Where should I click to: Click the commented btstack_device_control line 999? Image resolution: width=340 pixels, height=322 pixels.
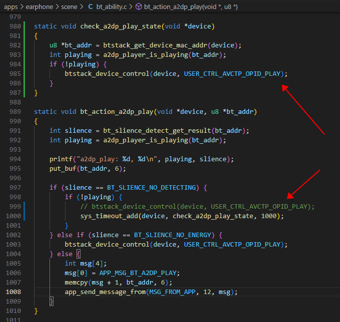point(197,207)
